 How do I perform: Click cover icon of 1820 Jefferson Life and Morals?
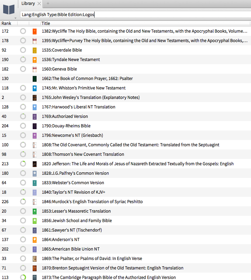[x=34, y=164]
